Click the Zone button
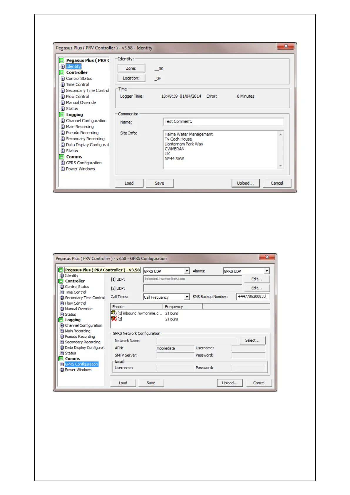Screen dimensions: 350x495 (x=131, y=68)
